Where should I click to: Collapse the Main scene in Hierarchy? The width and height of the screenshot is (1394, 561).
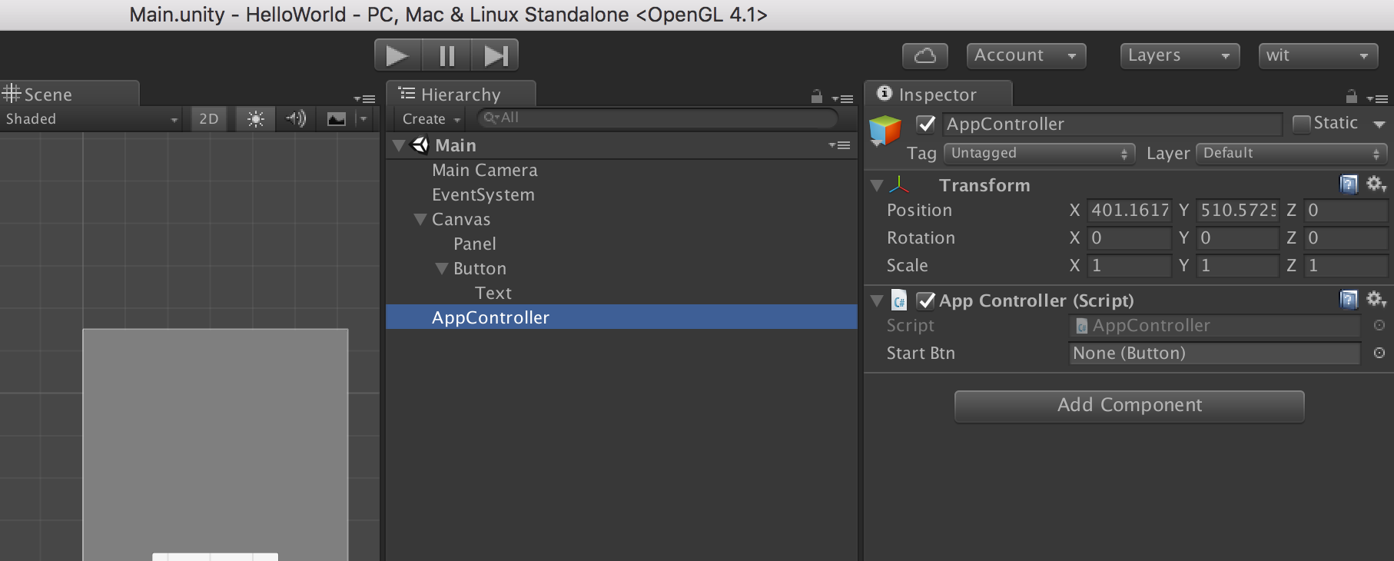pyautogui.click(x=399, y=145)
